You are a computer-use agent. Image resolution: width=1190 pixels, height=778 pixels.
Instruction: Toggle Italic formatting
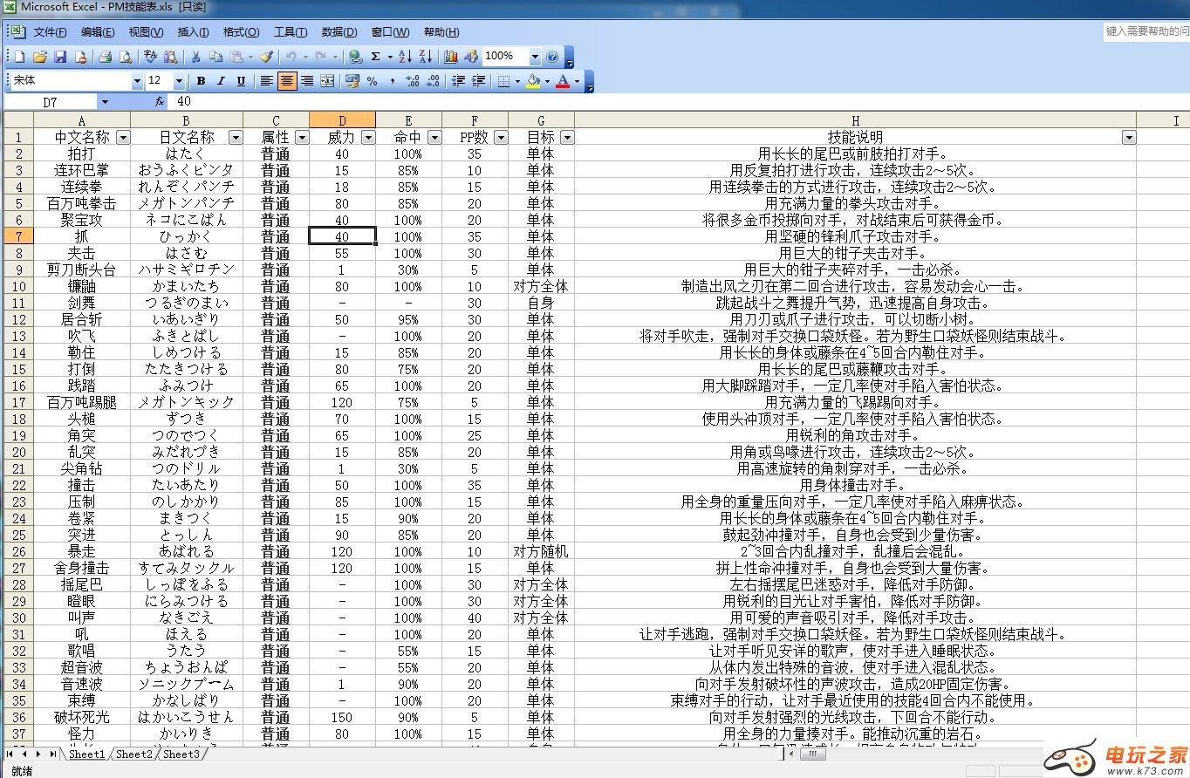coord(220,81)
